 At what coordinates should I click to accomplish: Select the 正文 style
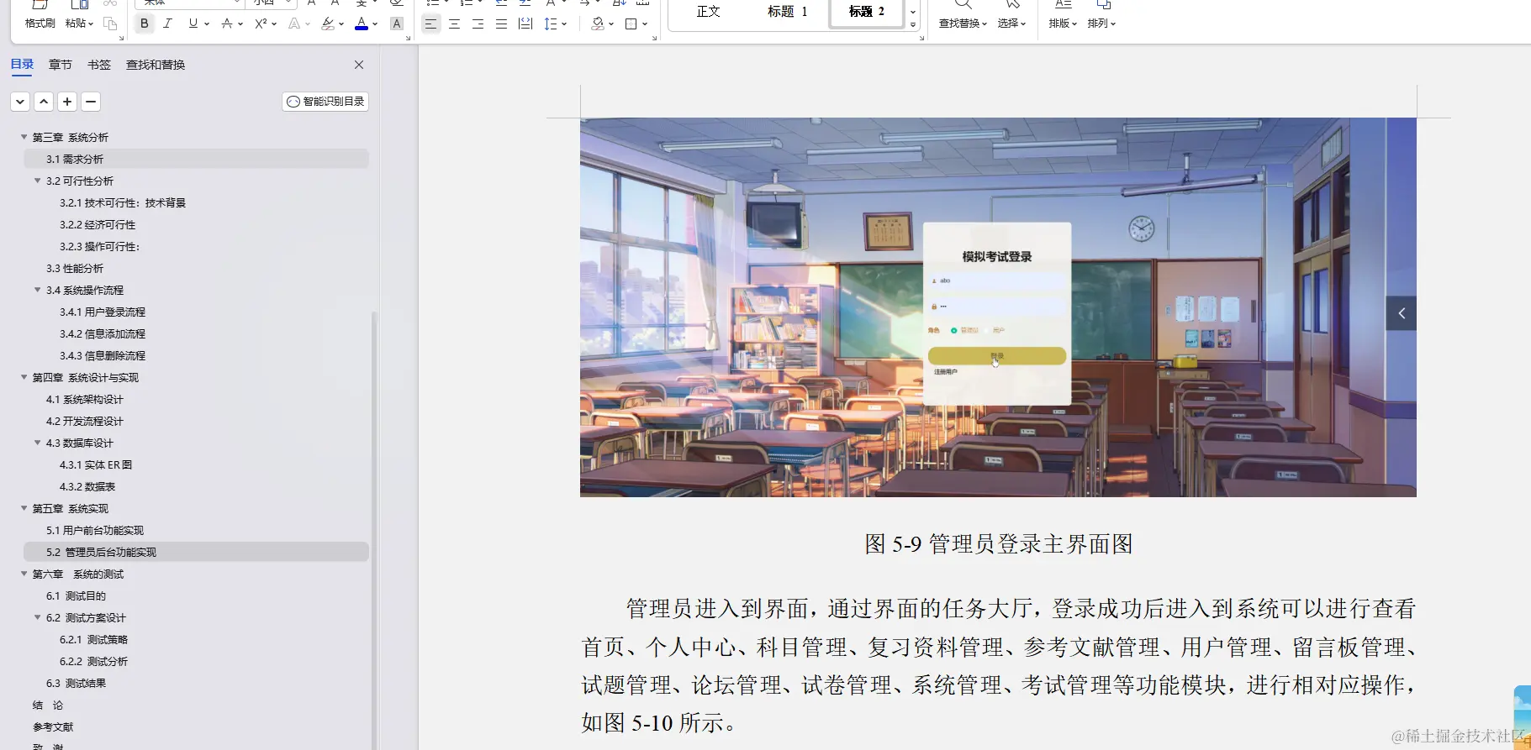pyautogui.click(x=709, y=12)
